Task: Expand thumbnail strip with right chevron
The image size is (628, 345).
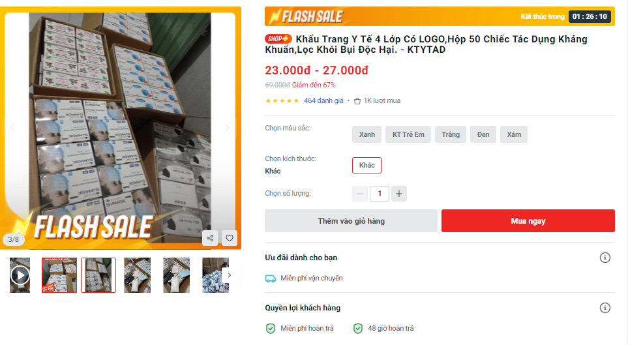Action: tap(229, 275)
